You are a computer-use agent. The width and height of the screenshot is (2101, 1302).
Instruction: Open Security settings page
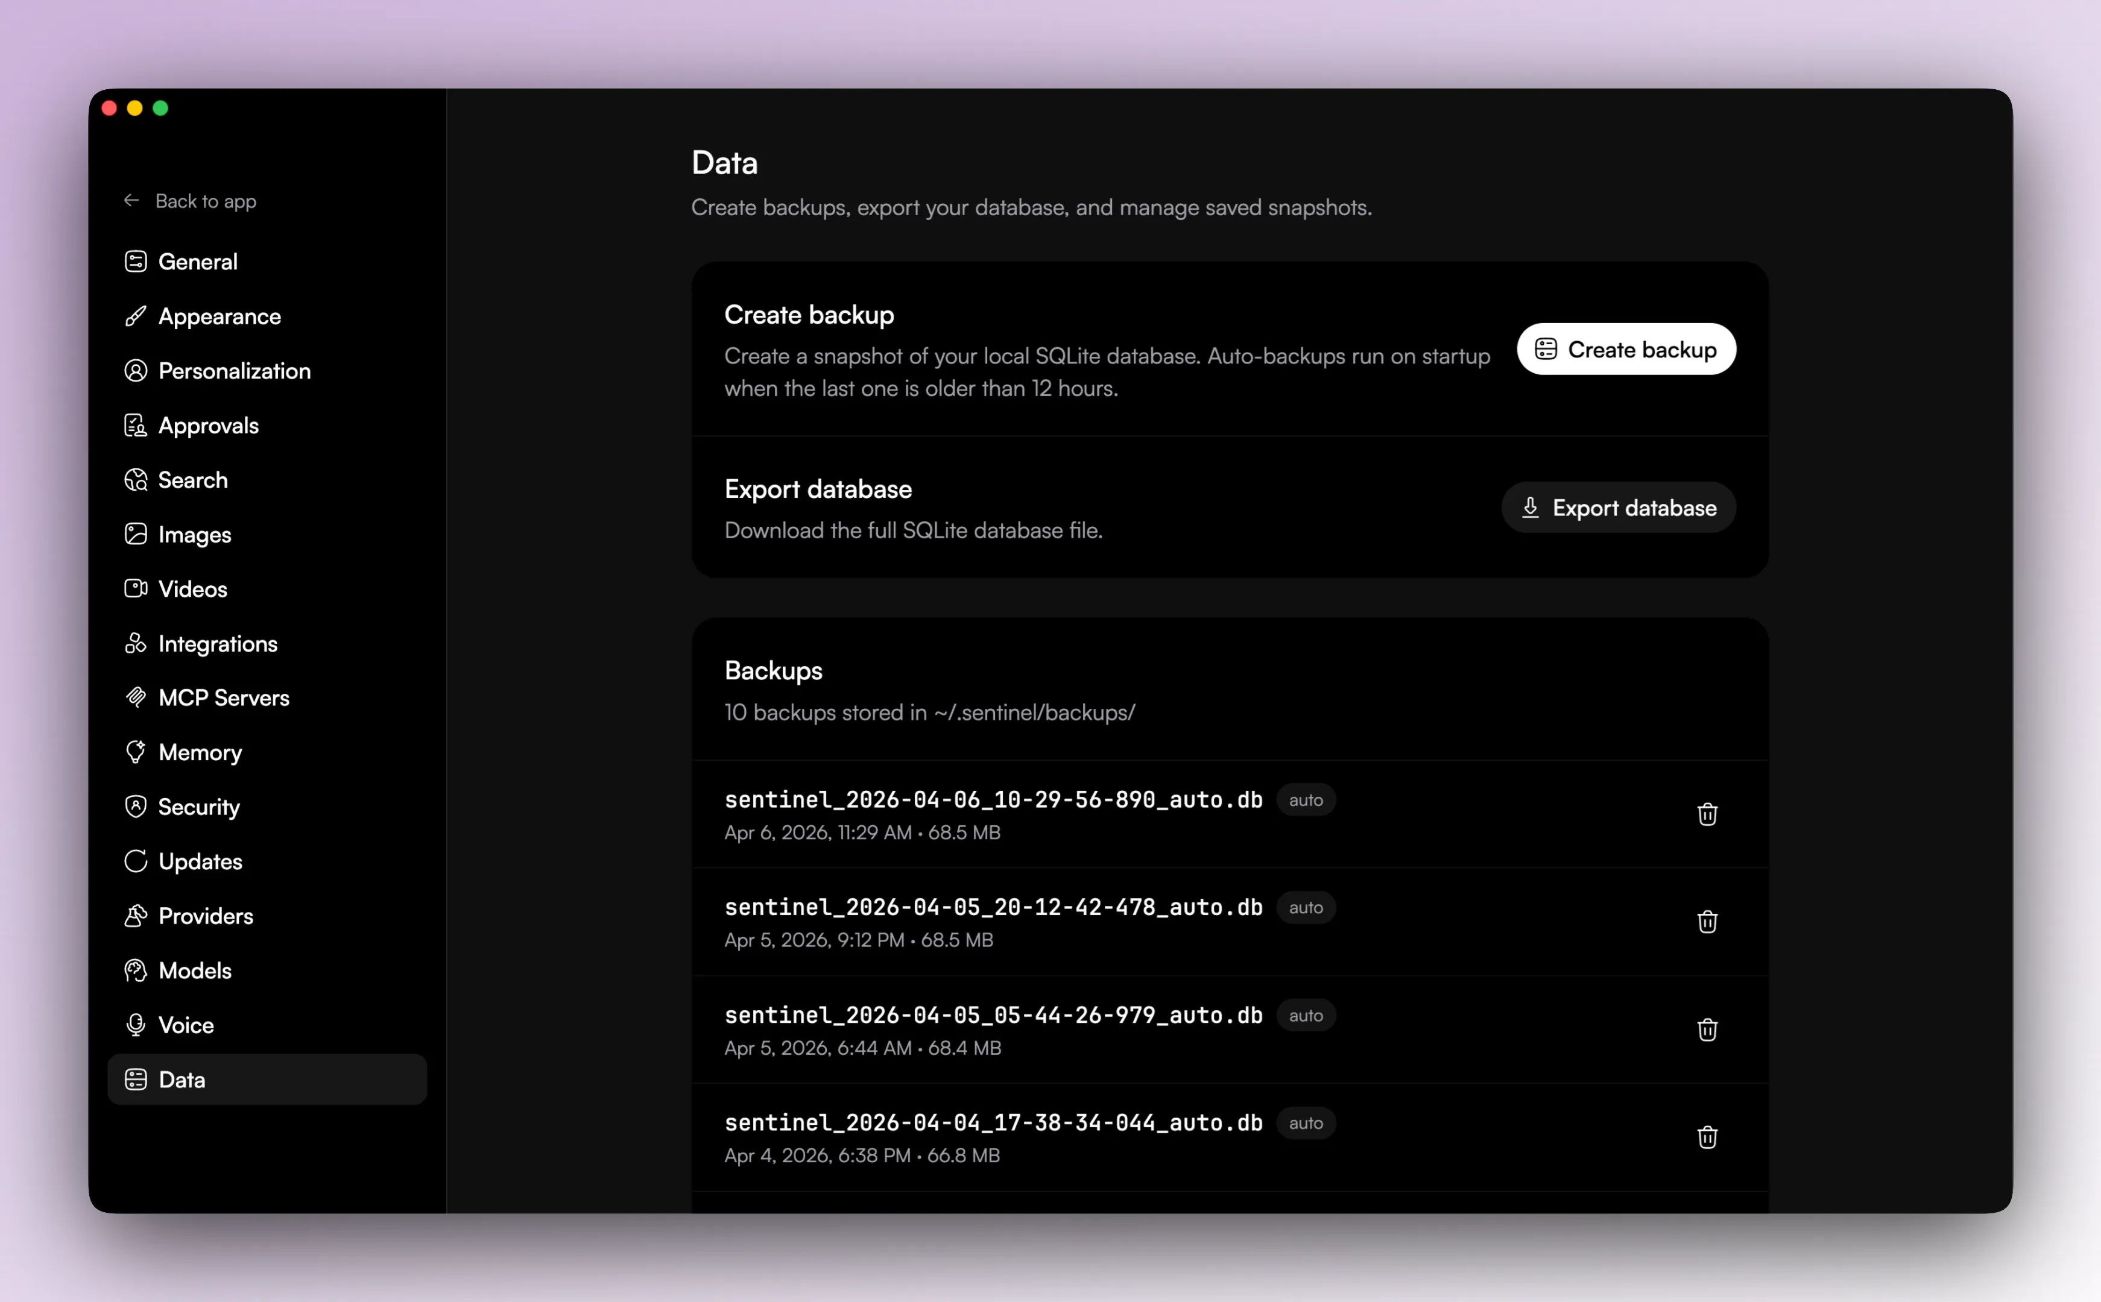point(267,807)
